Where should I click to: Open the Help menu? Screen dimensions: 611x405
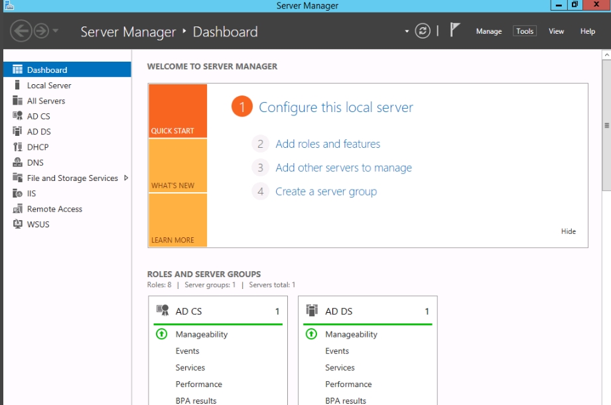point(587,31)
